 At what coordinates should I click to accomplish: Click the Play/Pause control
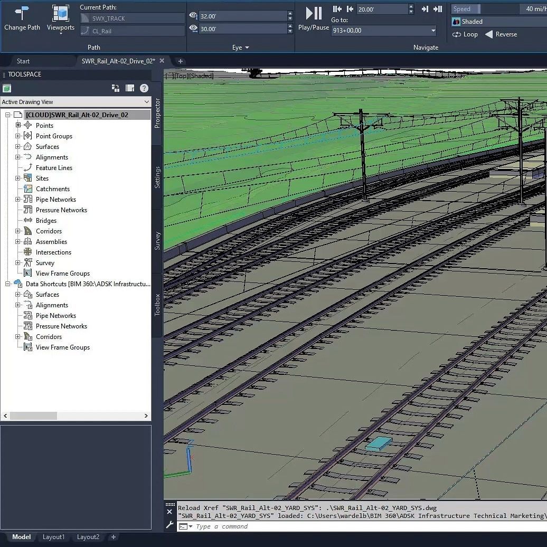point(313,13)
